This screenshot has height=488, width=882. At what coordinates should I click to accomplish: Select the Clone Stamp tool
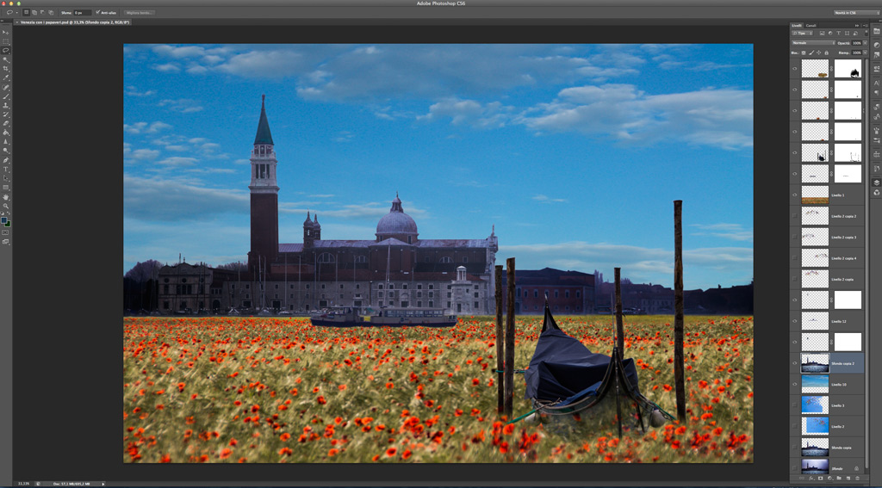6,105
